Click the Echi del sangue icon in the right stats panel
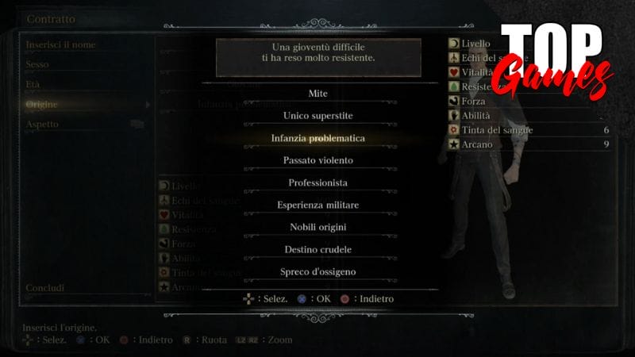This screenshot has height=357, width=635. click(453, 58)
